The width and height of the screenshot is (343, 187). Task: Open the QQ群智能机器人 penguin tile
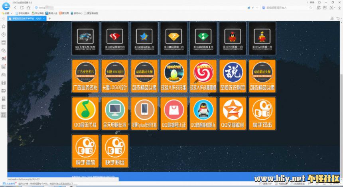[203, 114]
